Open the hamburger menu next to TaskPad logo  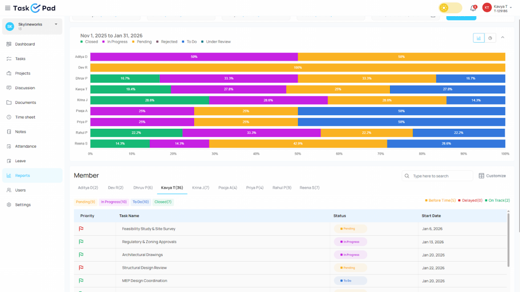7,8
